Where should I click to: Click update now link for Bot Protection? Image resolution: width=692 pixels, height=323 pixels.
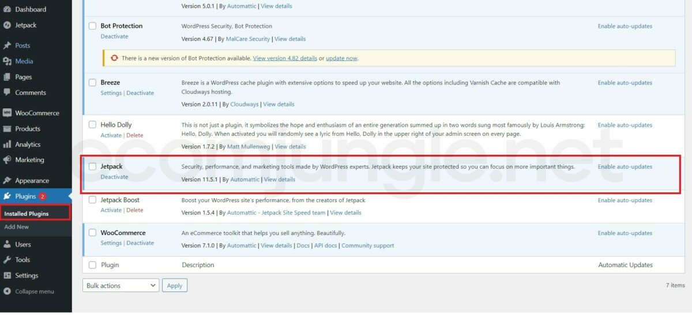[x=341, y=58]
